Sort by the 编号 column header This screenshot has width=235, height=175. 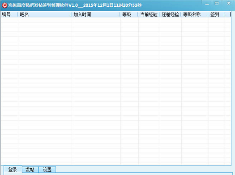9,14
